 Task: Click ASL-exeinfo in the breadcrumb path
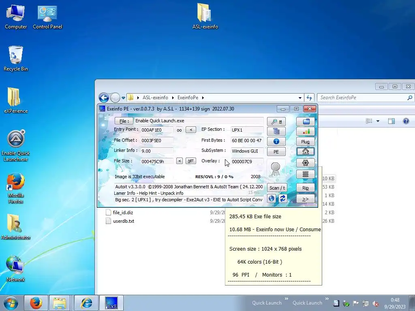coord(155,98)
